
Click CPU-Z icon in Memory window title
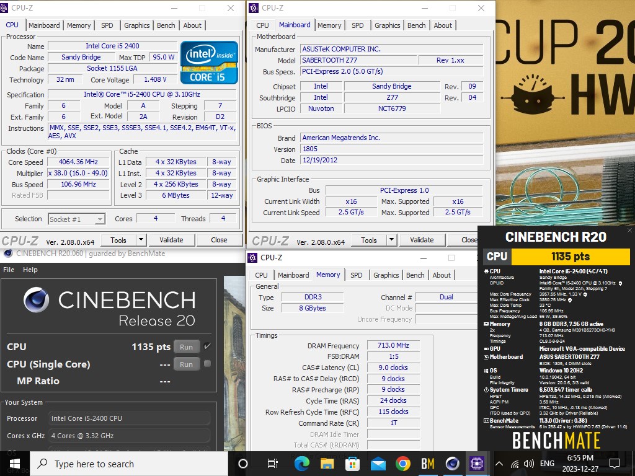252,257
